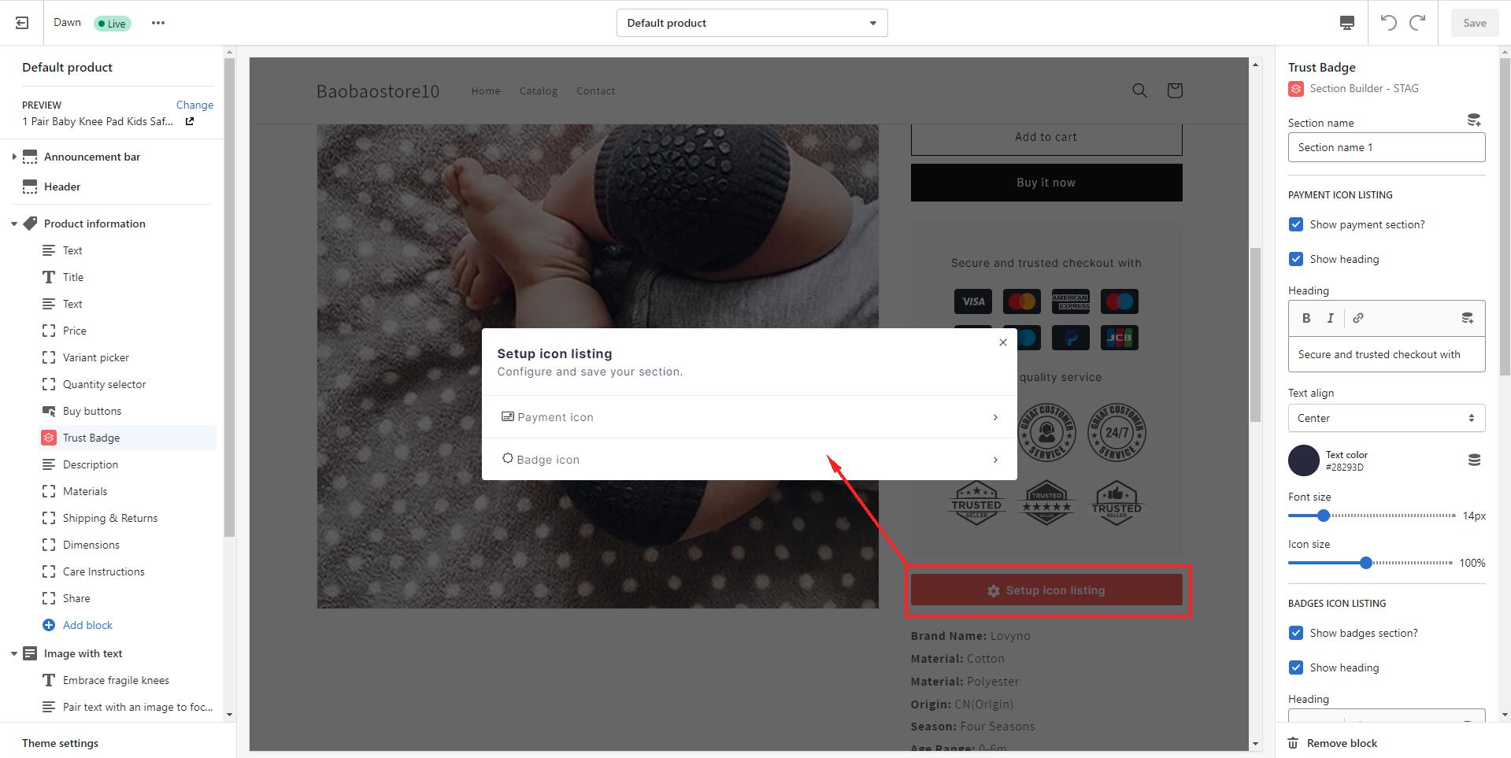Click the Mastercard payment icon

[1022, 301]
